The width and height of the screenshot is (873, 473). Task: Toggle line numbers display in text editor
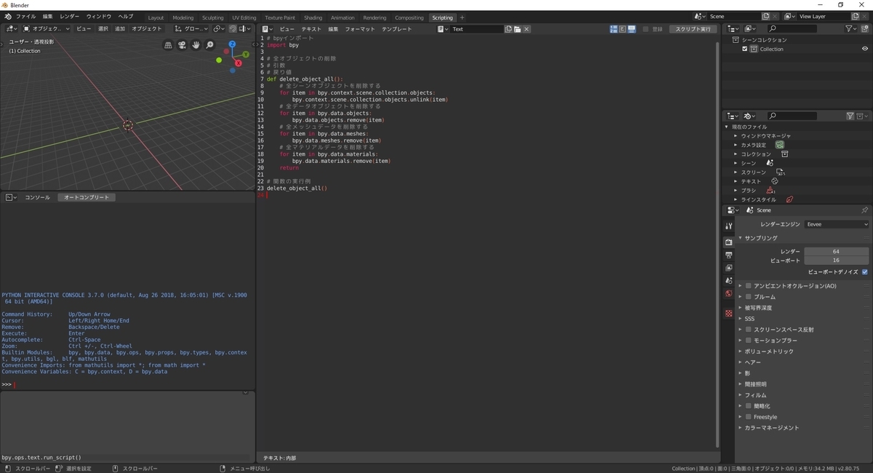point(614,29)
